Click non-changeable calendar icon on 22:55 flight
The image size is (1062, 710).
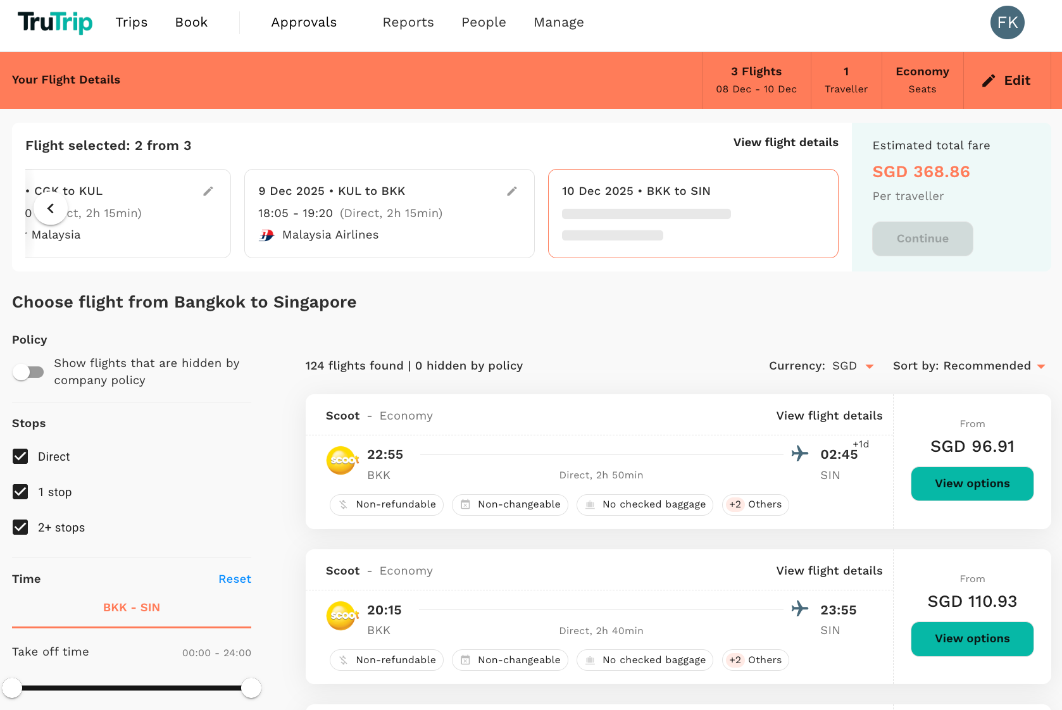point(465,504)
